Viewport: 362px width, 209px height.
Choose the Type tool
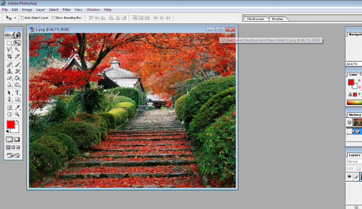(x=17, y=93)
